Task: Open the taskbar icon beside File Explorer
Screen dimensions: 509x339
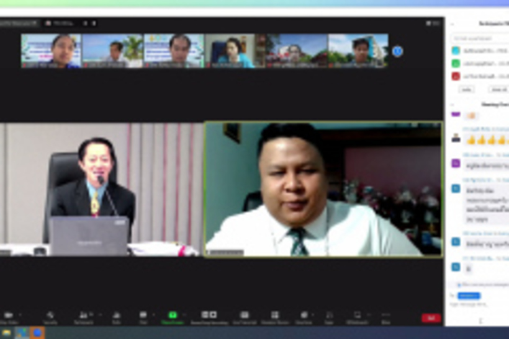Action: tap(22, 333)
